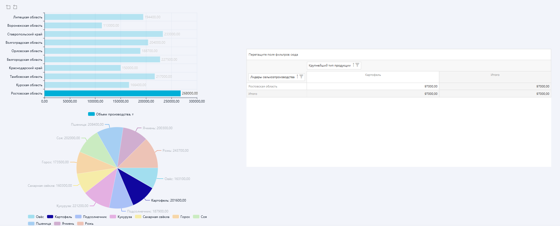Toggle Объем производства legend item
This screenshot has width=560, height=226.
tap(111, 114)
